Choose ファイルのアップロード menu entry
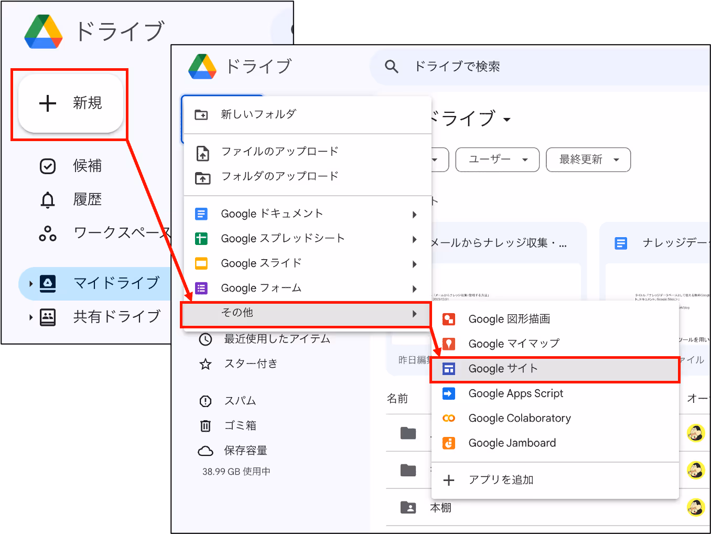This screenshot has width=711, height=534. click(x=307, y=152)
